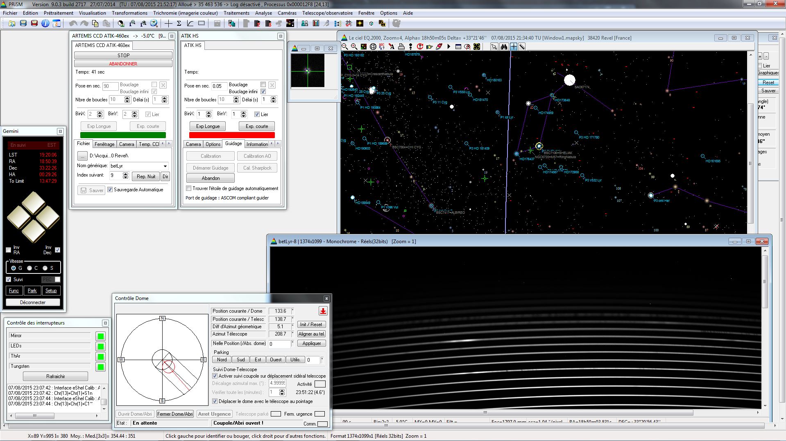Click the red download arrow in Contrôle Dome
786x441 pixels.
323,311
